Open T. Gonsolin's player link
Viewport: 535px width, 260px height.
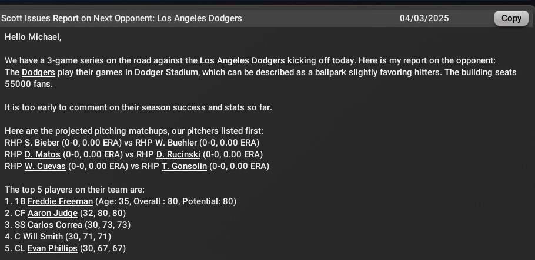[184, 166]
